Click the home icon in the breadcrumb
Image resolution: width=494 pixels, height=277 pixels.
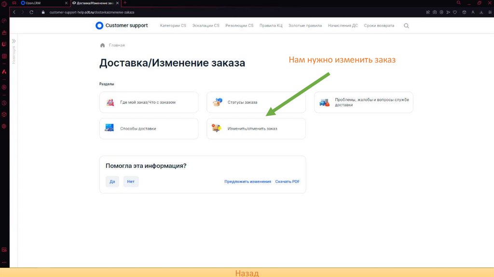pos(102,45)
